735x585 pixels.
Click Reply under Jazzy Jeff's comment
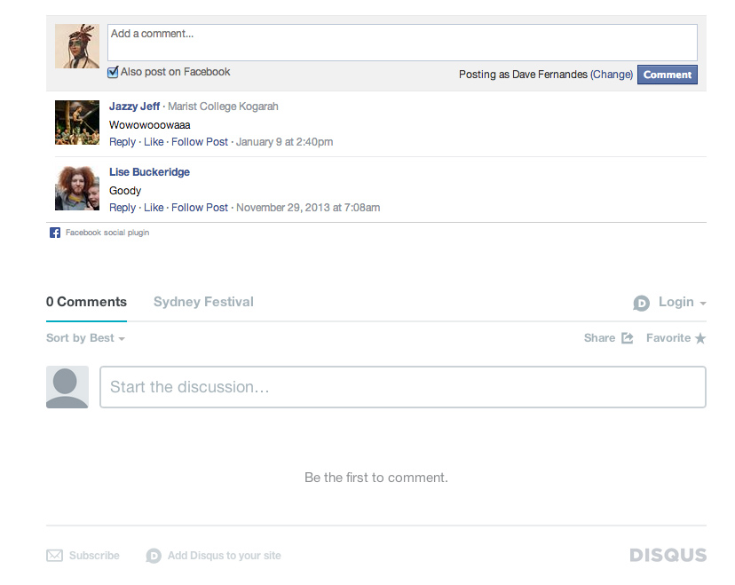(x=122, y=142)
